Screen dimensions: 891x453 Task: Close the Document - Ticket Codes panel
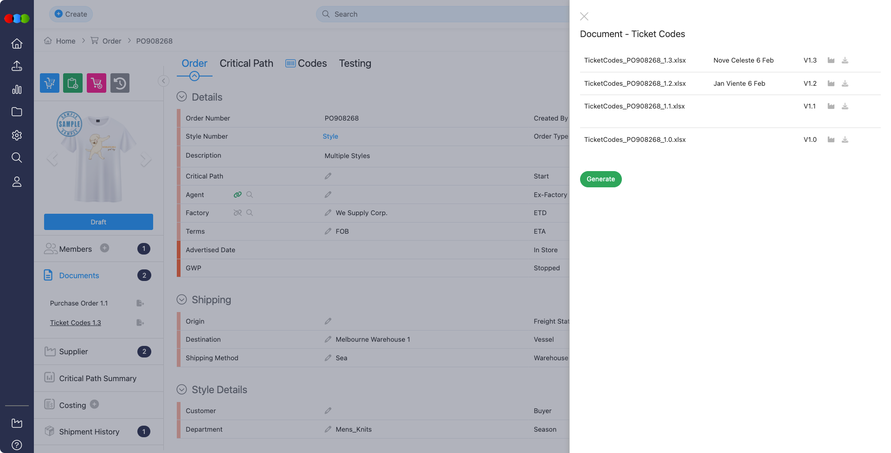point(584,17)
